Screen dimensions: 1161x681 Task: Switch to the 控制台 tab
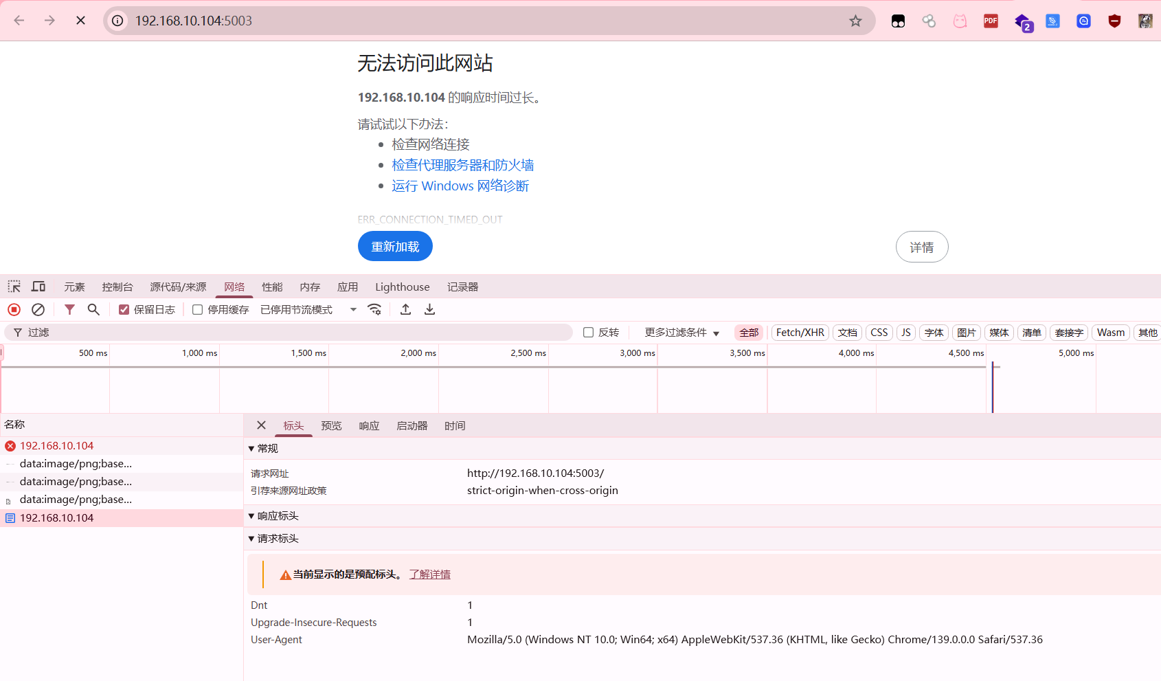117,287
